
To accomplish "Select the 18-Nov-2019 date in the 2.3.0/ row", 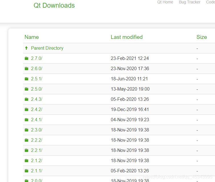I will (130, 130).
